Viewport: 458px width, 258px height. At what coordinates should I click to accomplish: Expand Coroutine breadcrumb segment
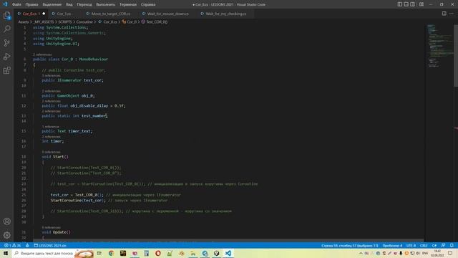(x=84, y=21)
